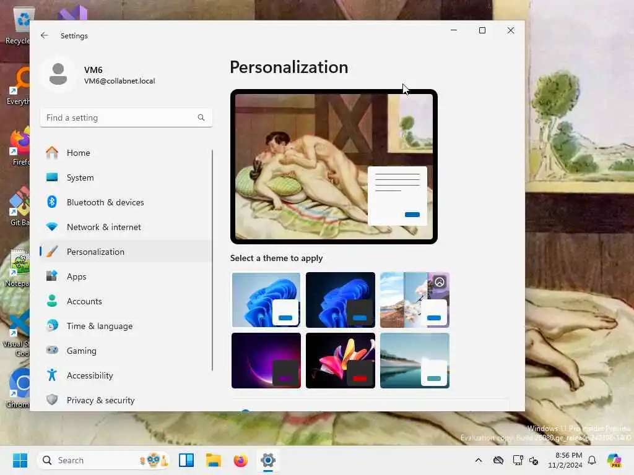Click the display/network tray icon
The height and width of the screenshot is (475, 634).
point(518,460)
